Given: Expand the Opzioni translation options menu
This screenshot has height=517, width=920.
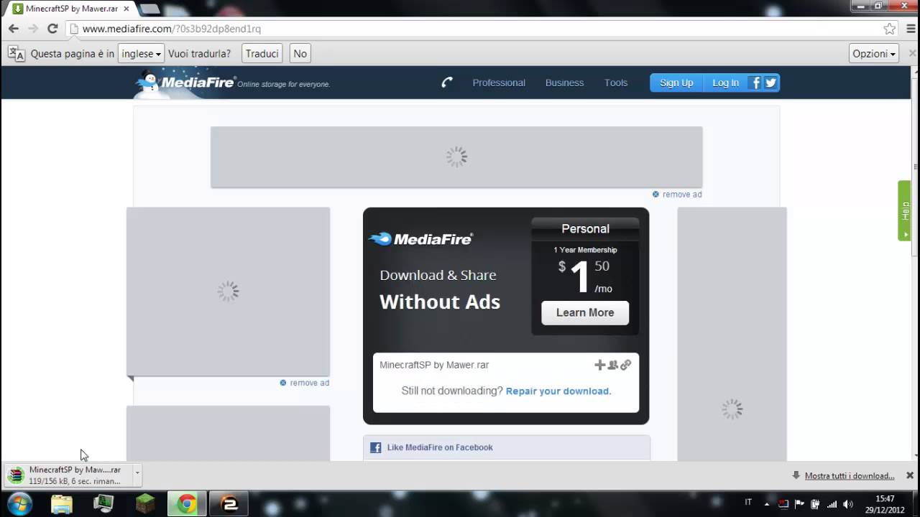Looking at the screenshot, I should tap(873, 54).
